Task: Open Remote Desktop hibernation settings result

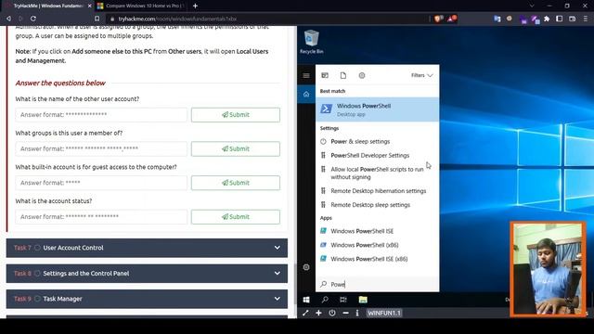Action: [378, 191]
